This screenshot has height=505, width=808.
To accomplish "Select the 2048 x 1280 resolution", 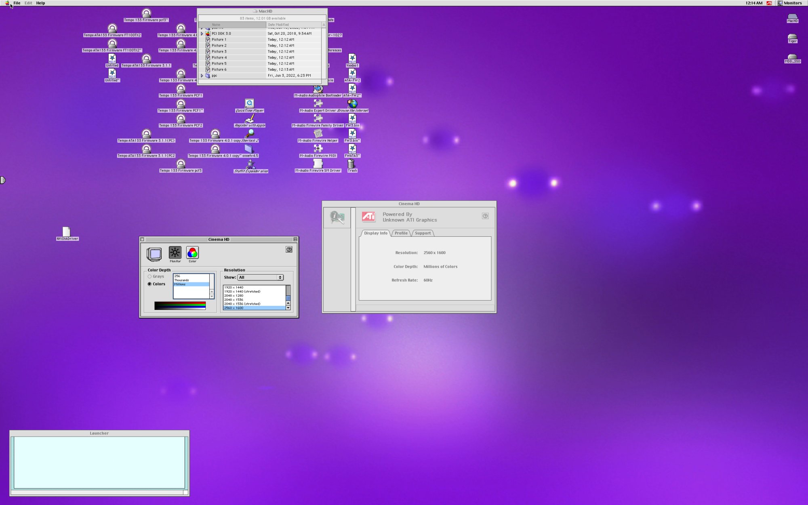I will point(234,296).
